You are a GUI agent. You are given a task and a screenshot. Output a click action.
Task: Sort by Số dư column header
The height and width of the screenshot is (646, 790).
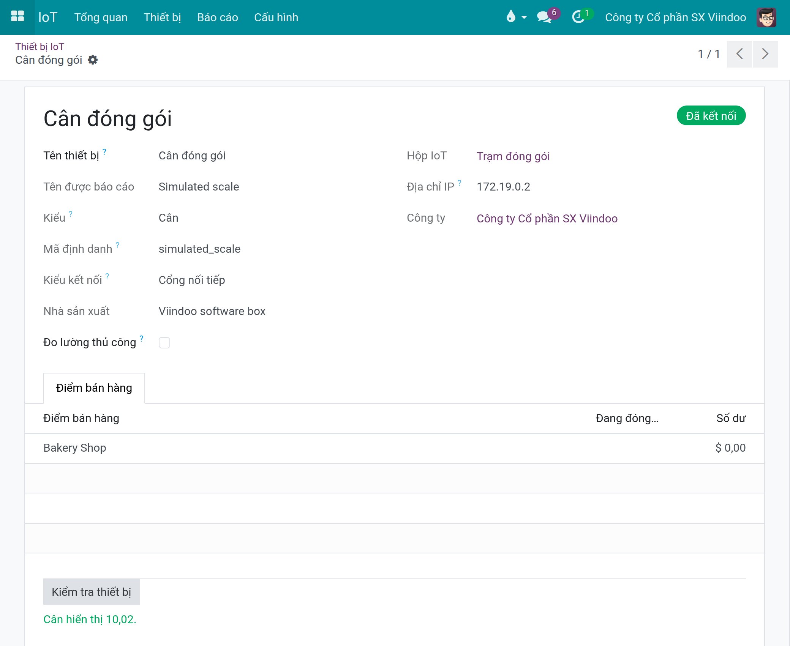point(731,418)
